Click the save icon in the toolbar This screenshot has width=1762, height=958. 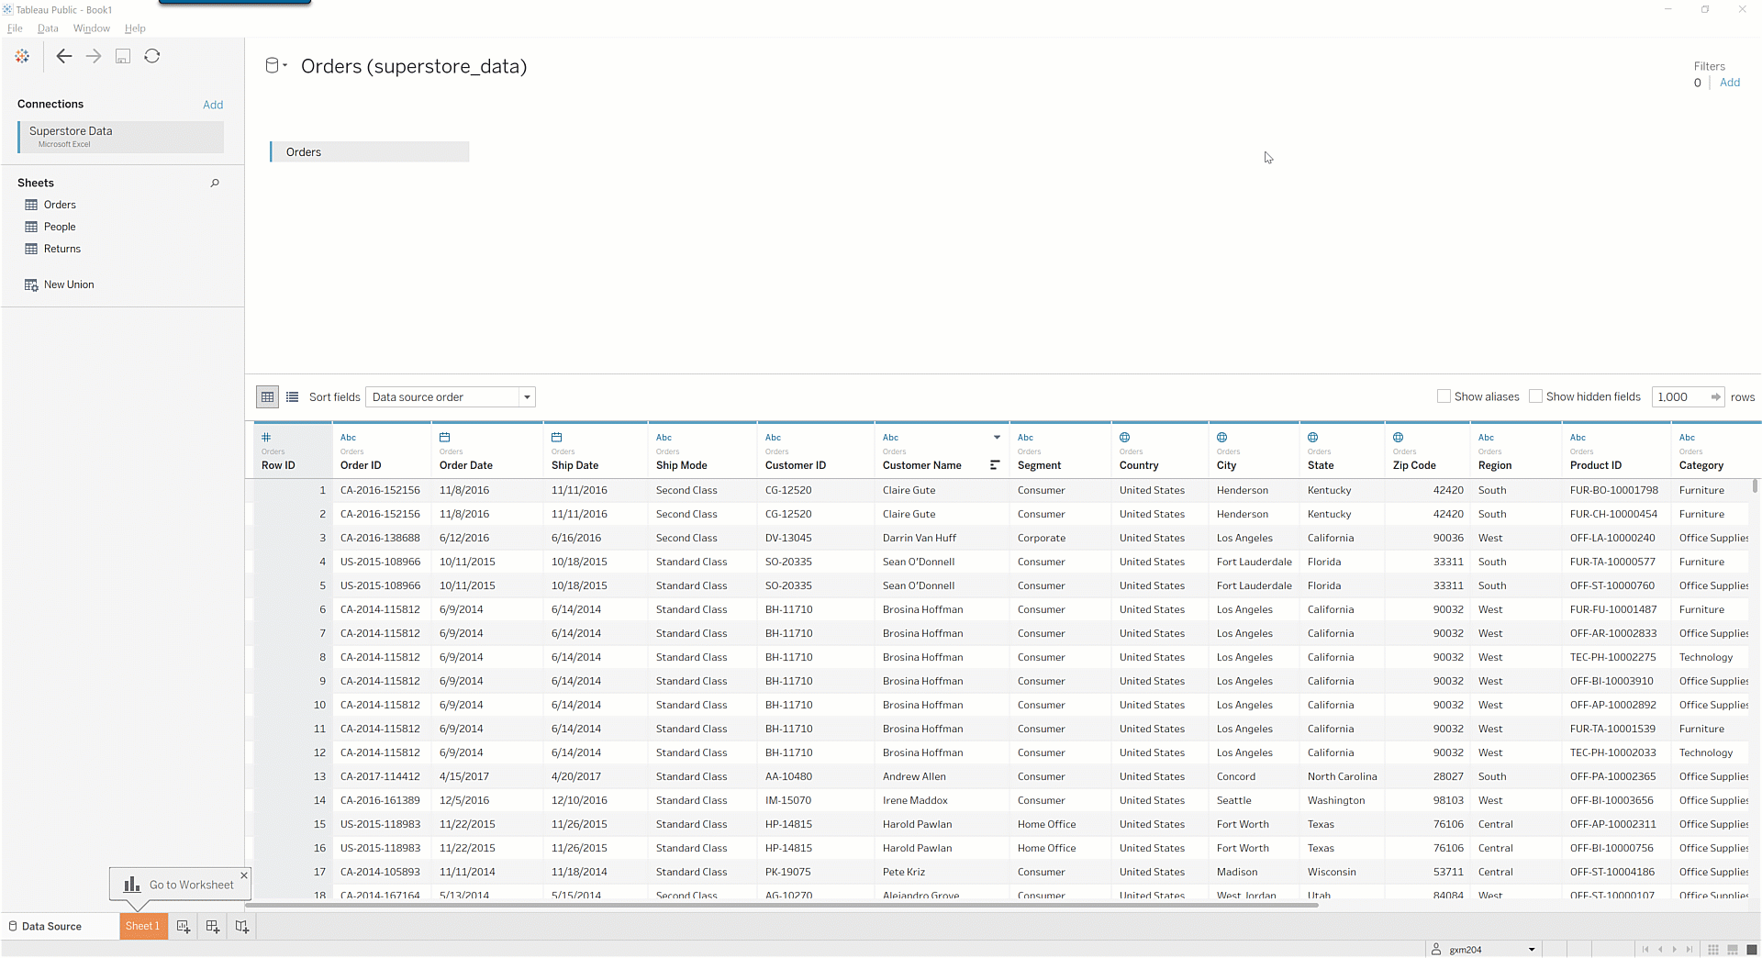pos(123,57)
